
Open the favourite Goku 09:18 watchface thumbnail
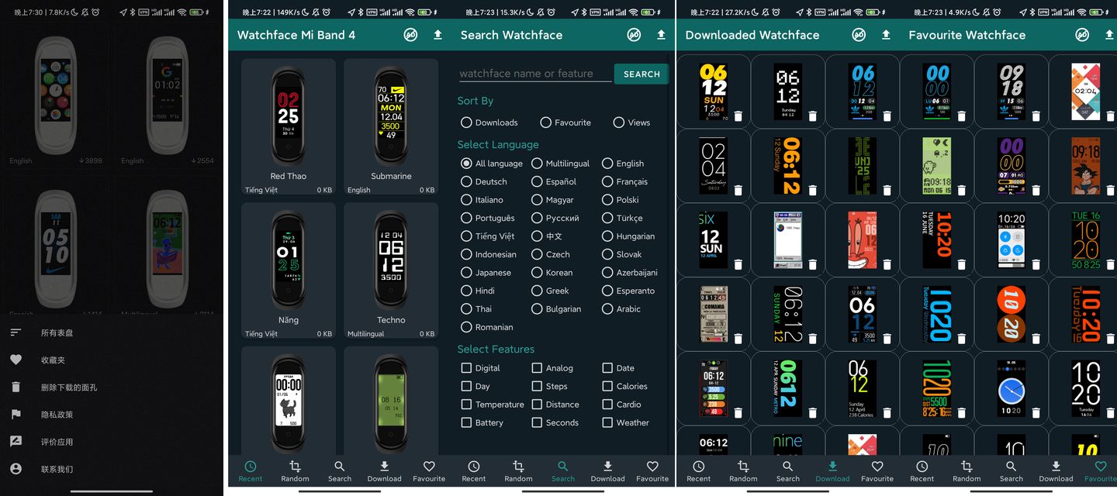[x=1086, y=167]
